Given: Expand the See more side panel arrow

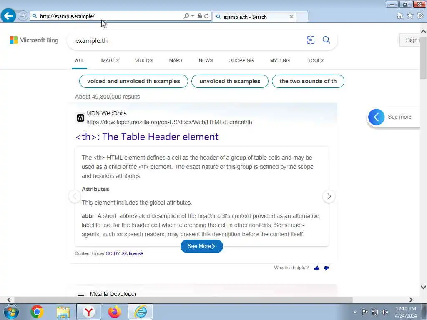Looking at the screenshot, I should point(377,117).
